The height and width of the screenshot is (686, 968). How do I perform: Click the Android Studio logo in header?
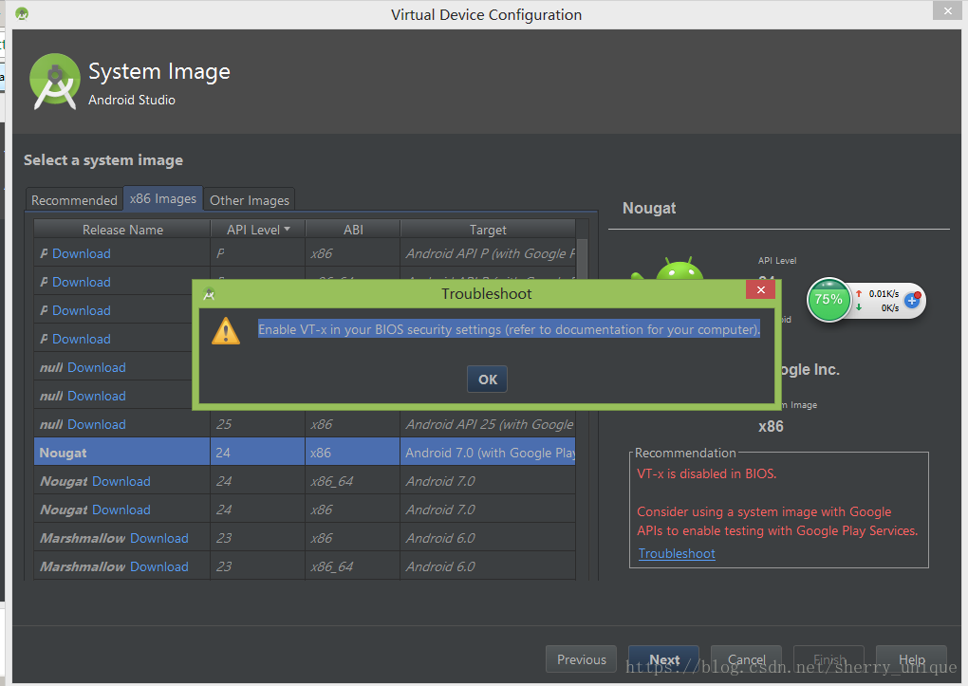[55, 83]
